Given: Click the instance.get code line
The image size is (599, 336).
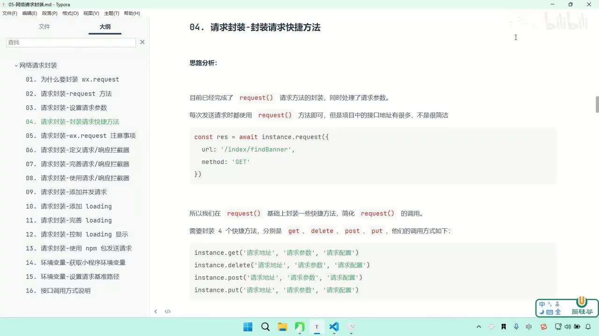Looking at the screenshot, I should (x=277, y=252).
